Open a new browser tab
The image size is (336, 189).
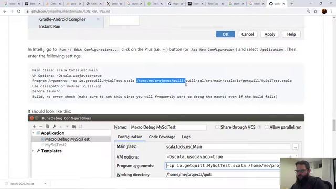[x=292, y=4]
